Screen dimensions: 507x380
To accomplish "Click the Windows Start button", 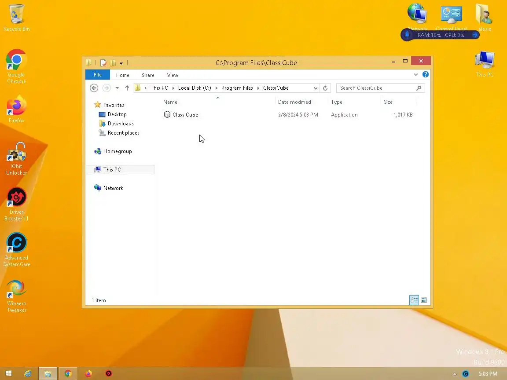I will click(x=9, y=373).
